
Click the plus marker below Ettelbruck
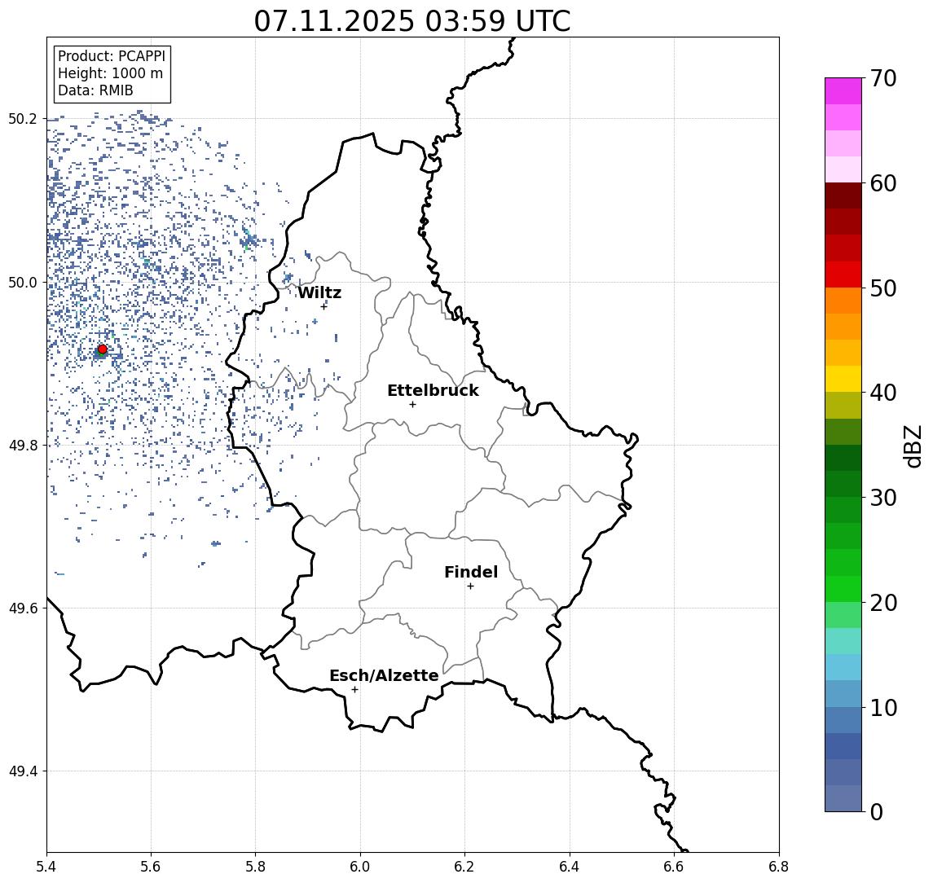(412, 405)
